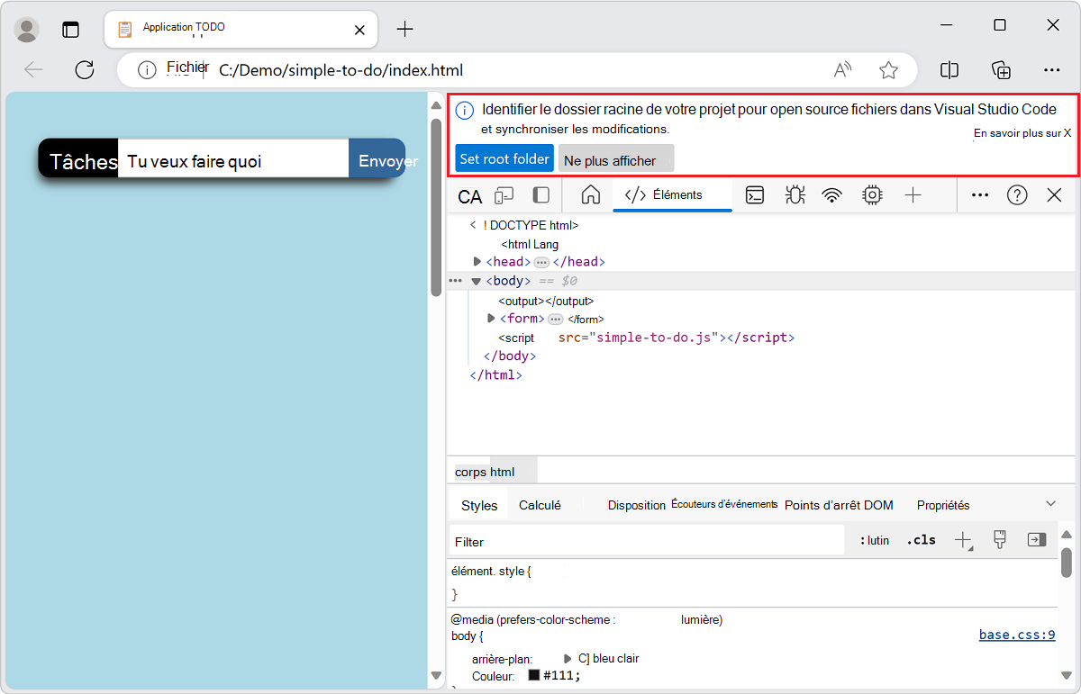
Task: Open the Sources bug icon tool
Action: click(795, 194)
